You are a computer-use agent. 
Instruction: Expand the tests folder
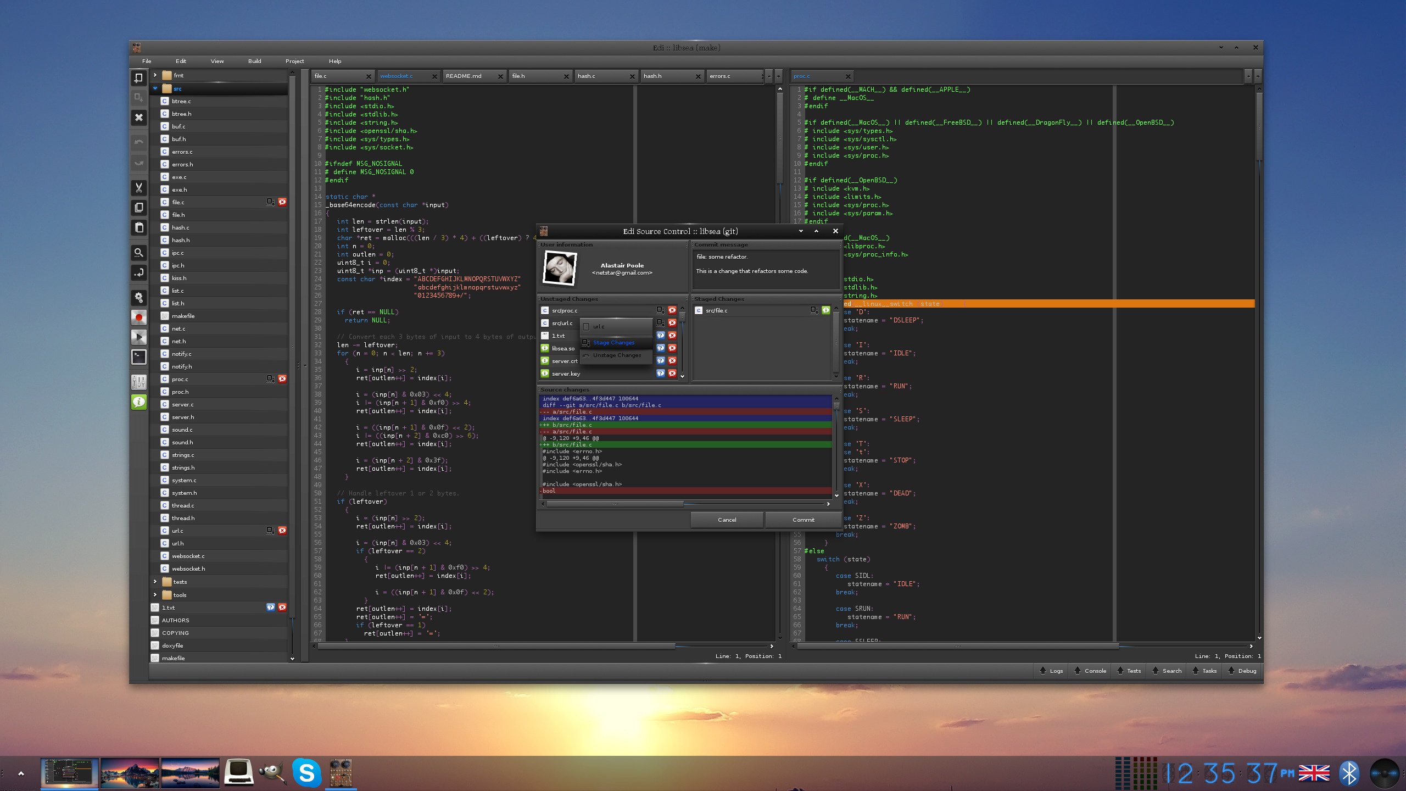coord(155,581)
